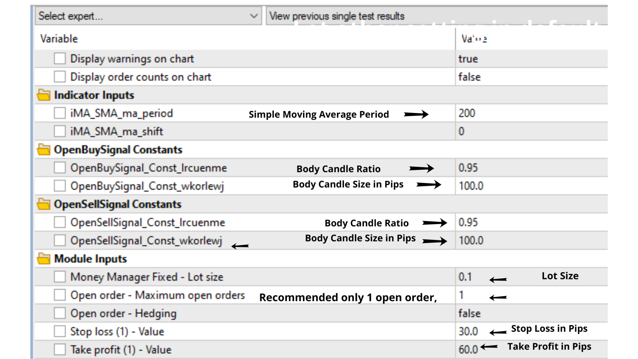
Task: Click the Variable column header
Action: click(x=59, y=39)
